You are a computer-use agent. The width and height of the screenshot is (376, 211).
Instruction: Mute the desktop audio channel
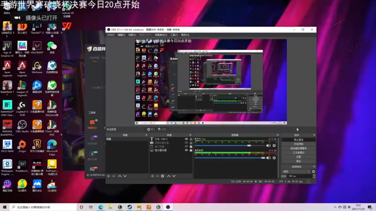(x=268, y=158)
